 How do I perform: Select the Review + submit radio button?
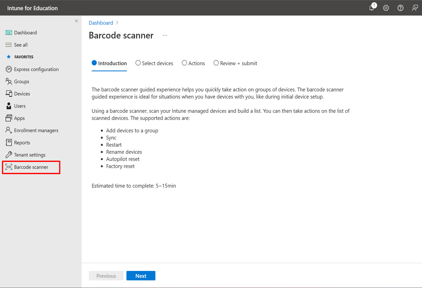pos(216,63)
